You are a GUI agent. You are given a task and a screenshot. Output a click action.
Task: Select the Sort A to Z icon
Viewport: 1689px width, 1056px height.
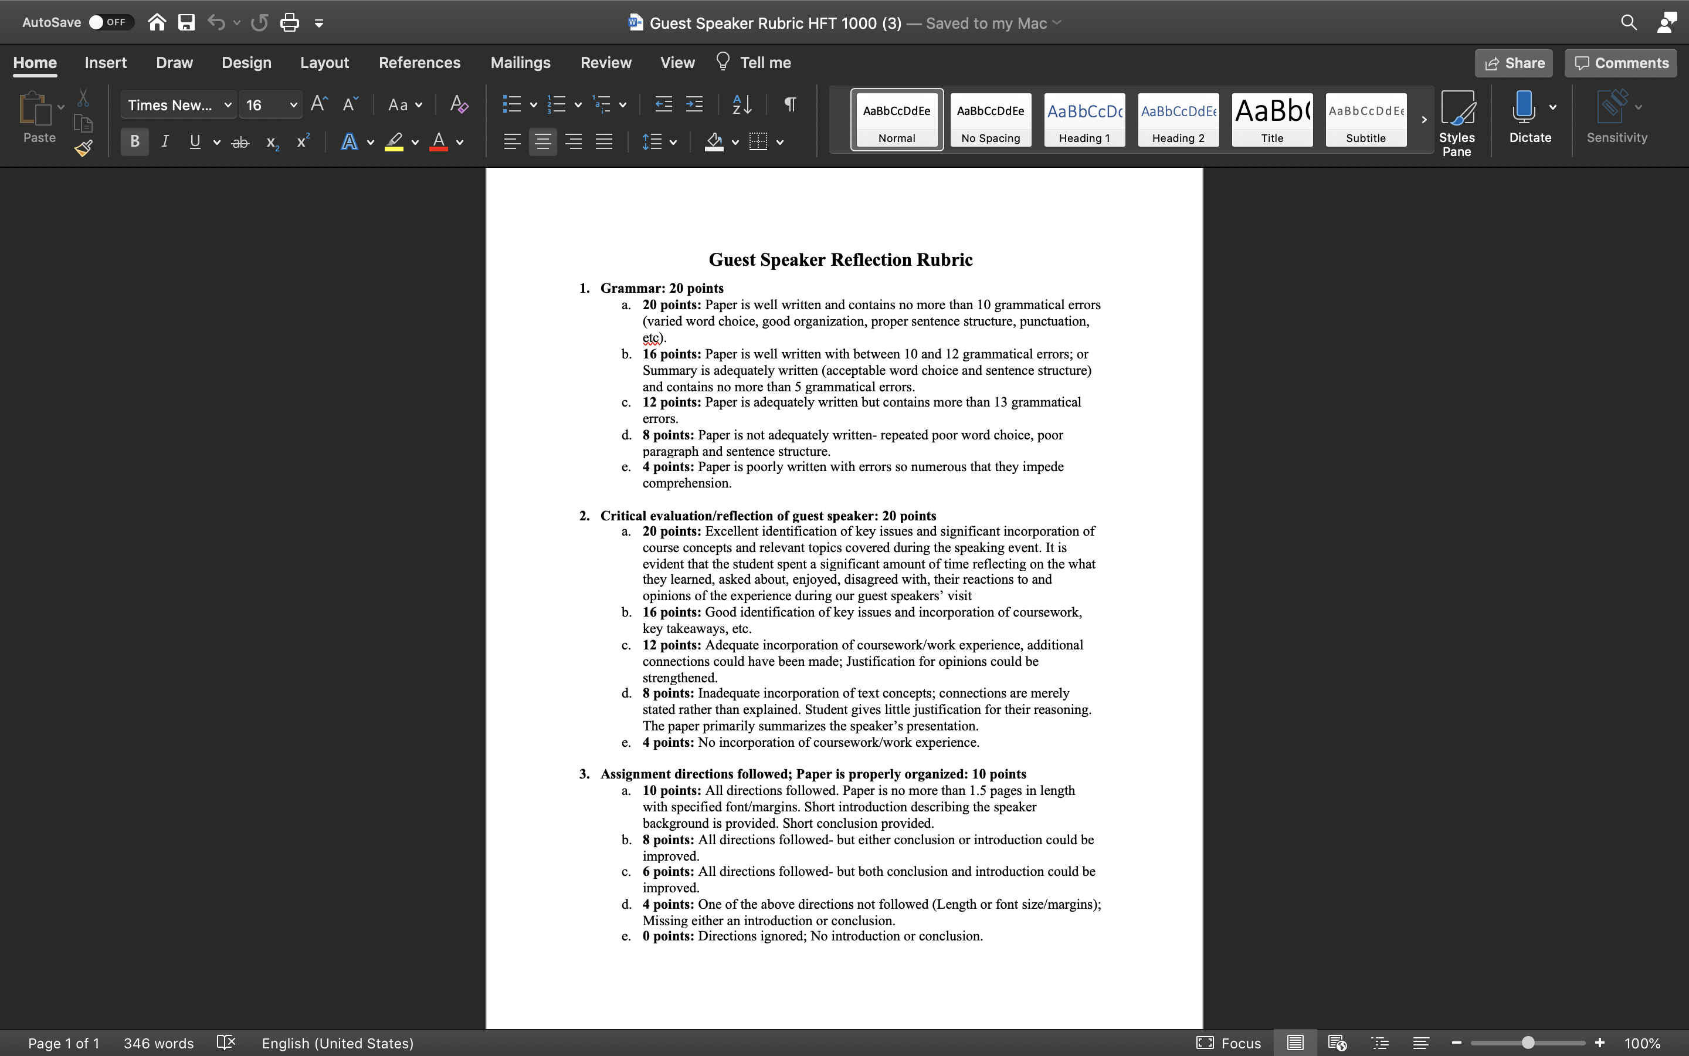pyautogui.click(x=742, y=105)
